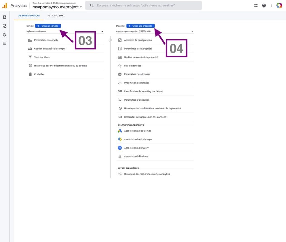The width and height of the screenshot is (286, 242).
Task: Open the Configure list sidebar icon
Action: tap(4, 43)
